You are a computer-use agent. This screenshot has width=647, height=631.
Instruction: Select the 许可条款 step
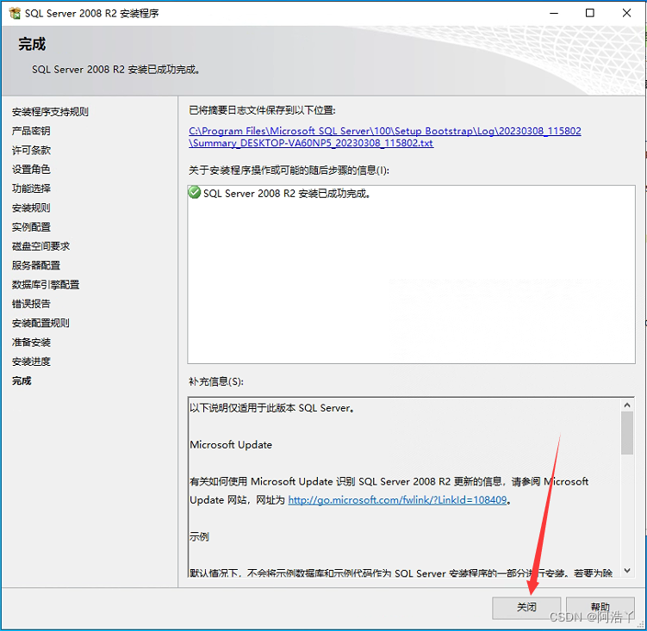point(31,150)
